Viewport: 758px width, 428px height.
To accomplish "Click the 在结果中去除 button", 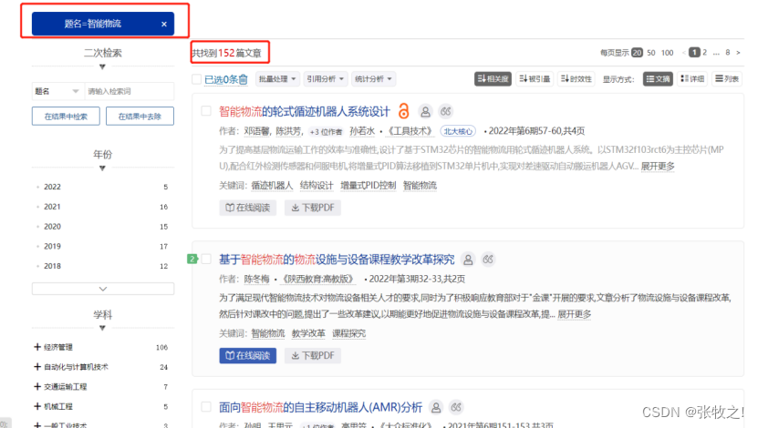I will (140, 117).
